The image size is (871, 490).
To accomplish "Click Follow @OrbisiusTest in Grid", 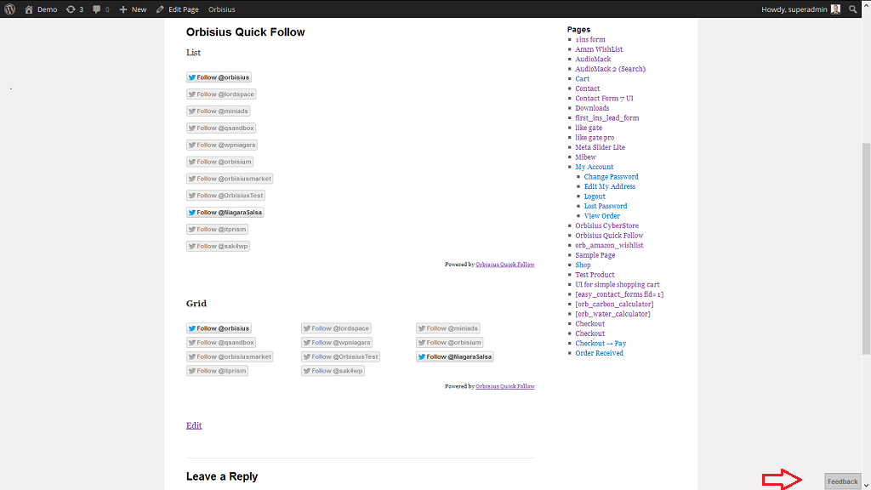I will pos(340,356).
